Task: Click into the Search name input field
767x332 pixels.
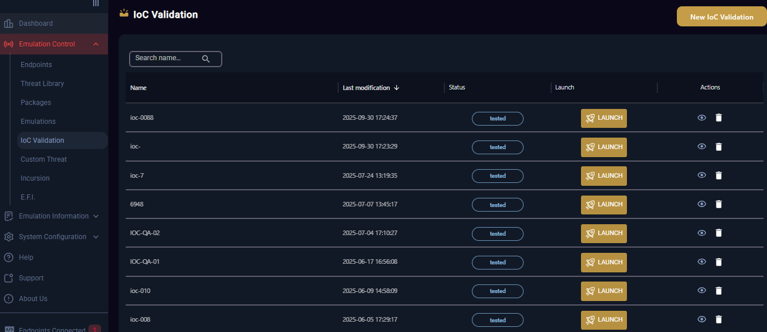Action: (x=166, y=58)
